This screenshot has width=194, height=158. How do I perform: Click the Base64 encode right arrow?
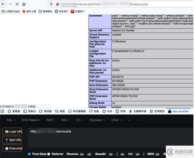click(110, 154)
